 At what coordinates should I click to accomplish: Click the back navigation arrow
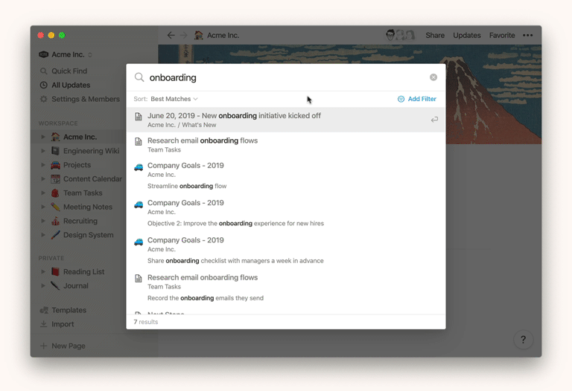(x=171, y=35)
